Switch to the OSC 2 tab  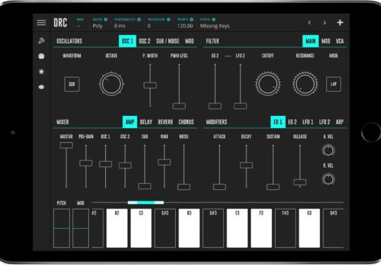pos(144,41)
